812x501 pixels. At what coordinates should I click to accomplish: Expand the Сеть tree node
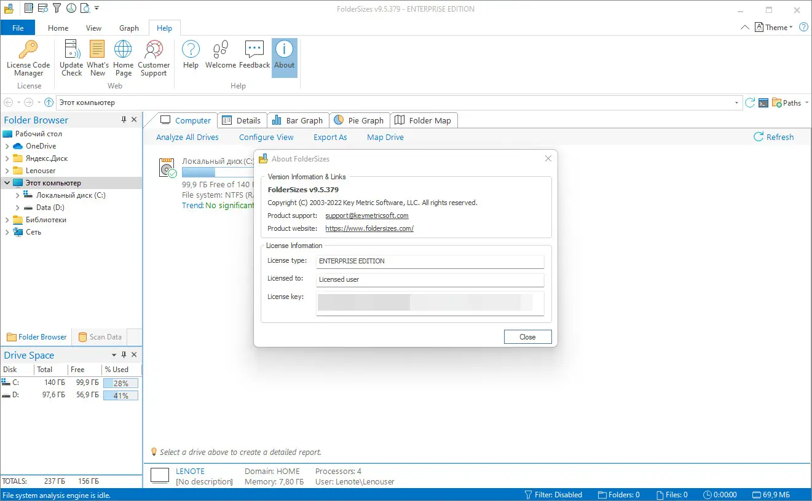7,232
